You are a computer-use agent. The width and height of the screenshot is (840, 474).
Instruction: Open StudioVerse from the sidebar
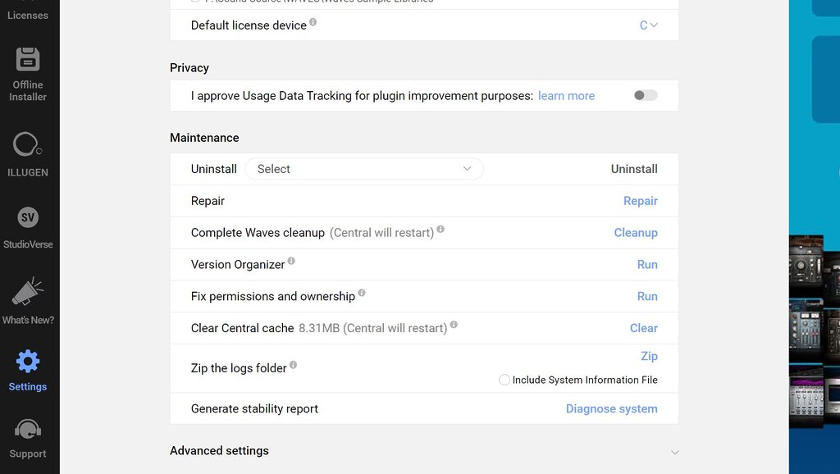pyautogui.click(x=28, y=218)
